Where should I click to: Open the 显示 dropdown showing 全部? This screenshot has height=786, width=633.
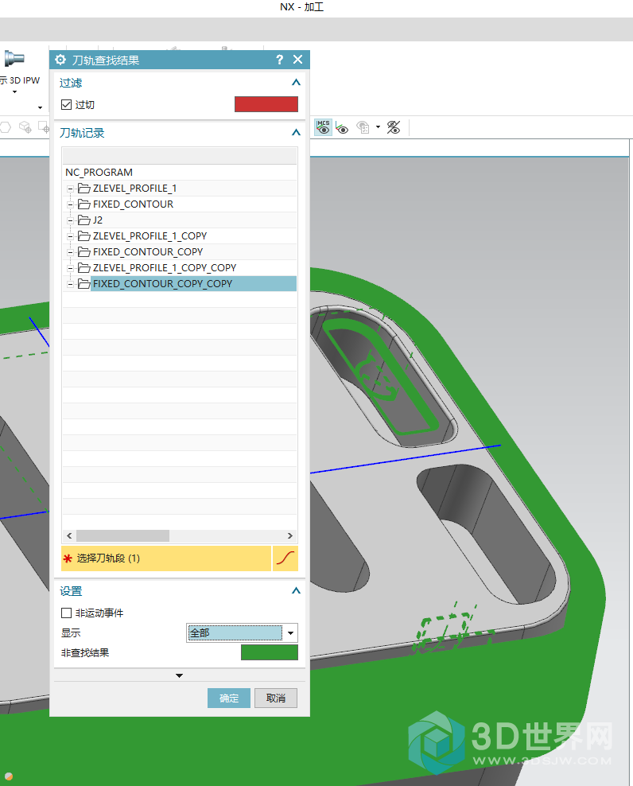pyautogui.click(x=290, y=633)
